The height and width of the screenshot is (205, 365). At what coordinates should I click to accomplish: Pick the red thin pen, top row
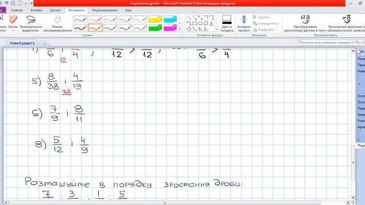[95, 19]
